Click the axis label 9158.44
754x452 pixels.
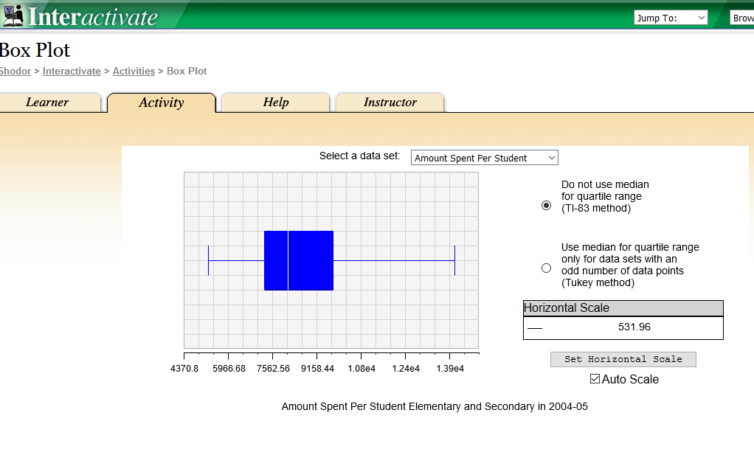click(317, 369)
